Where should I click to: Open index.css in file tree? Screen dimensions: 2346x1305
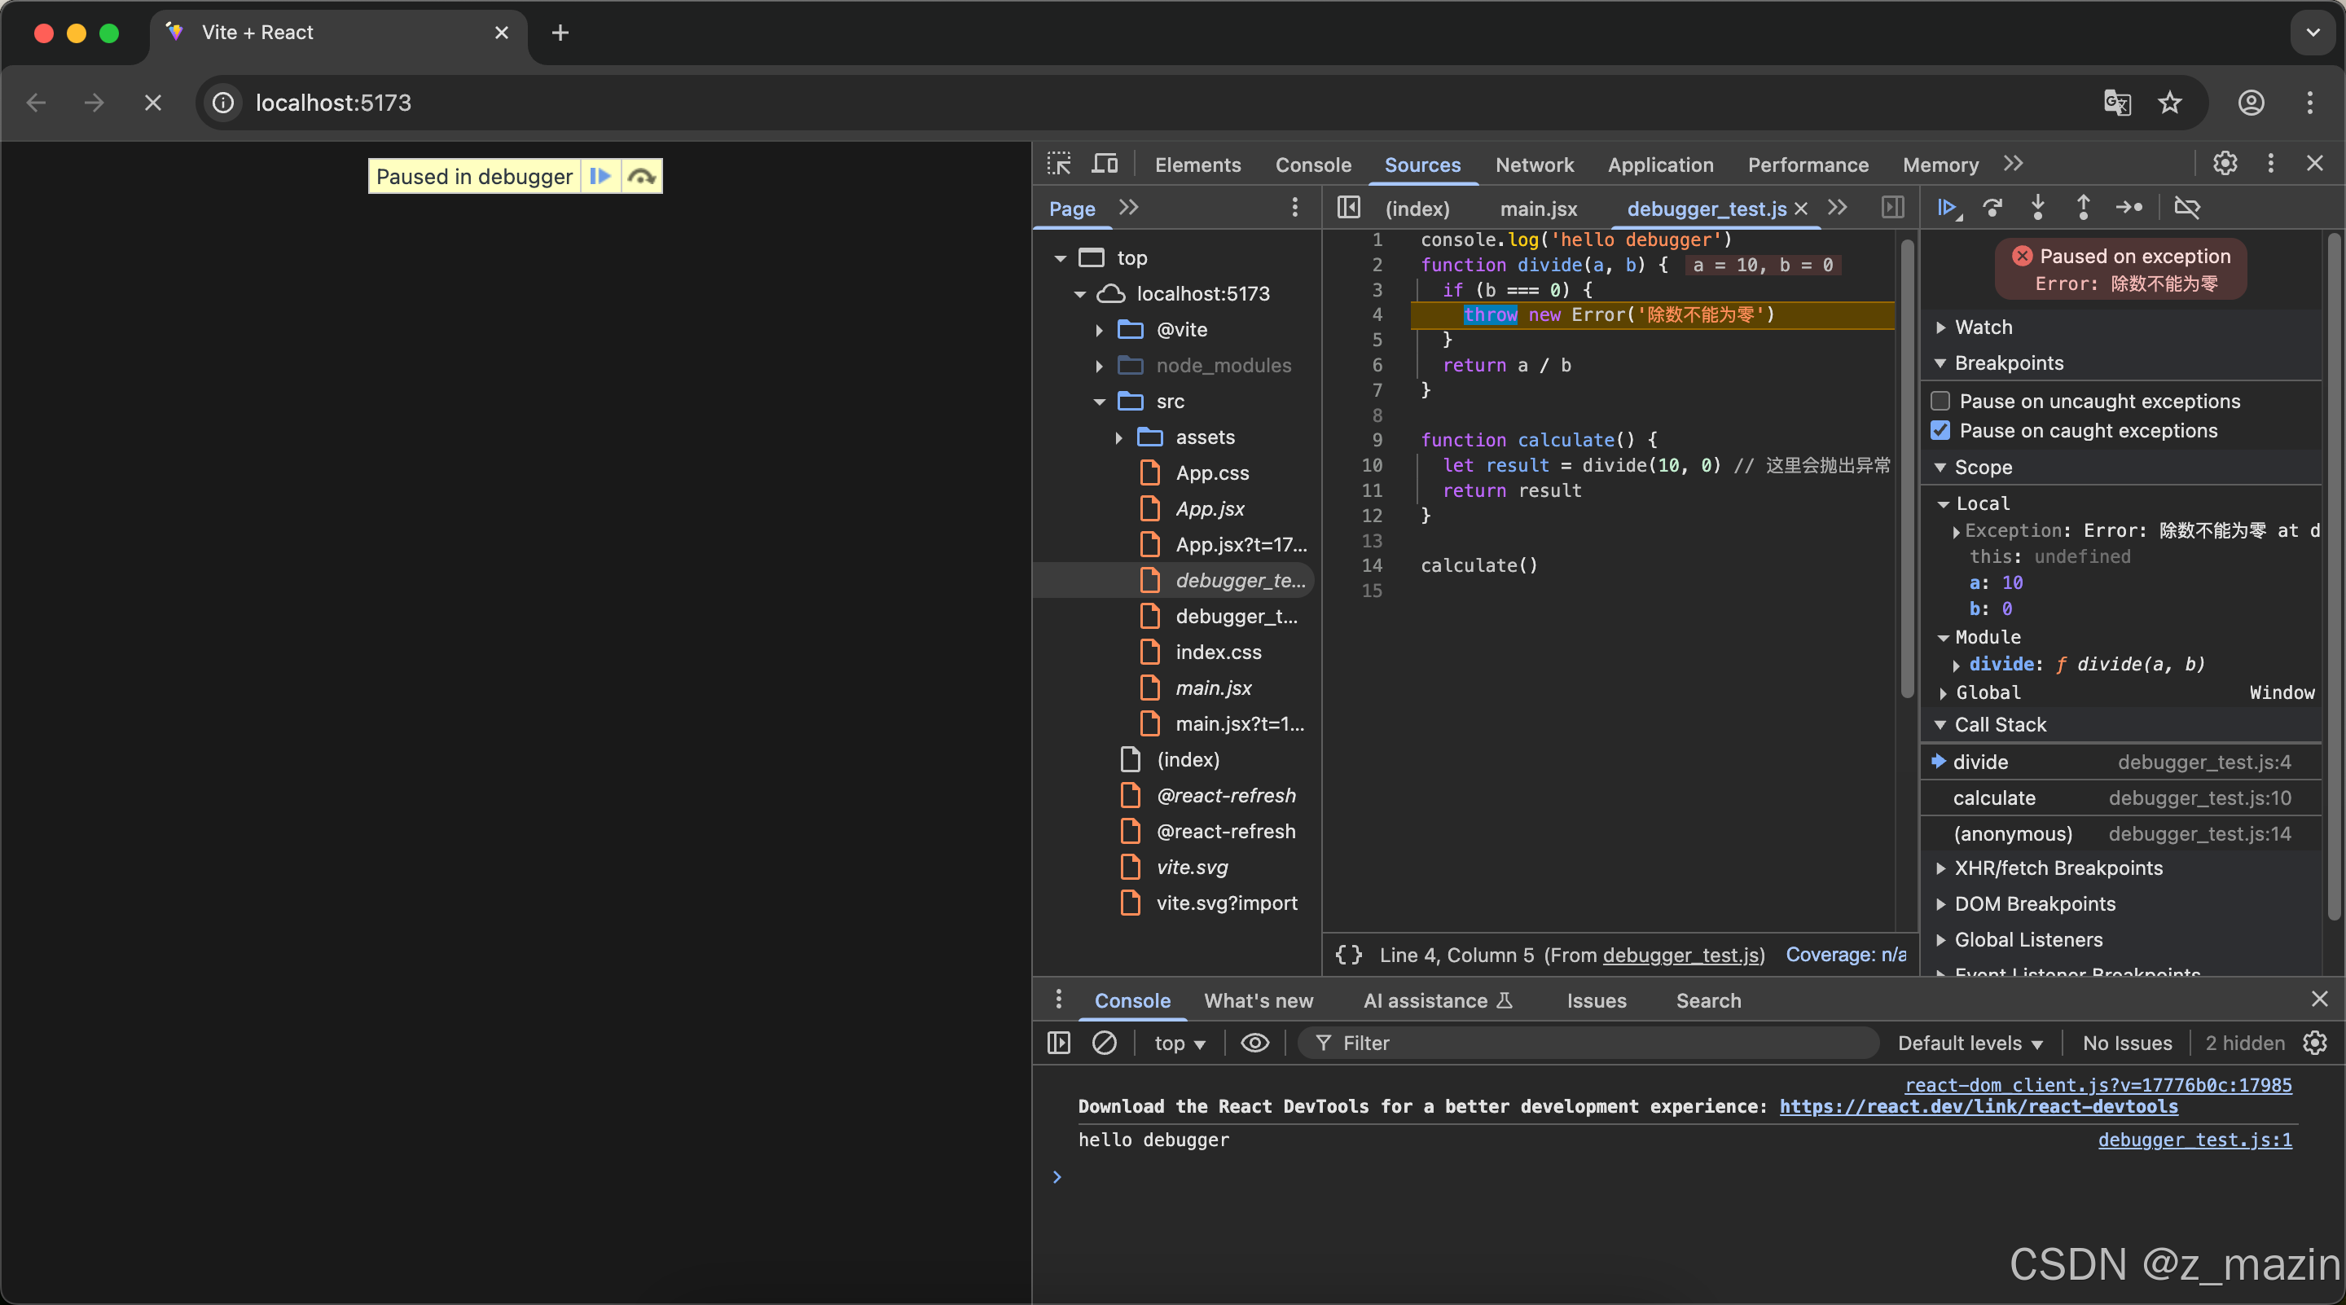[1219, 652]
